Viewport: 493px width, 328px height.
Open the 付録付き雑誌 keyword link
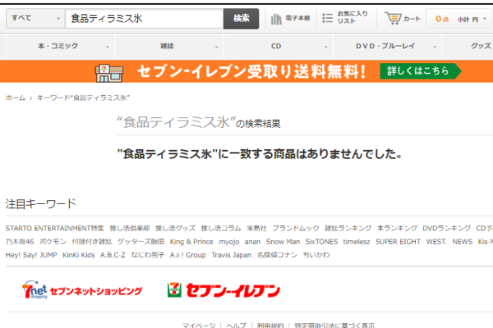tap(92, 242)
